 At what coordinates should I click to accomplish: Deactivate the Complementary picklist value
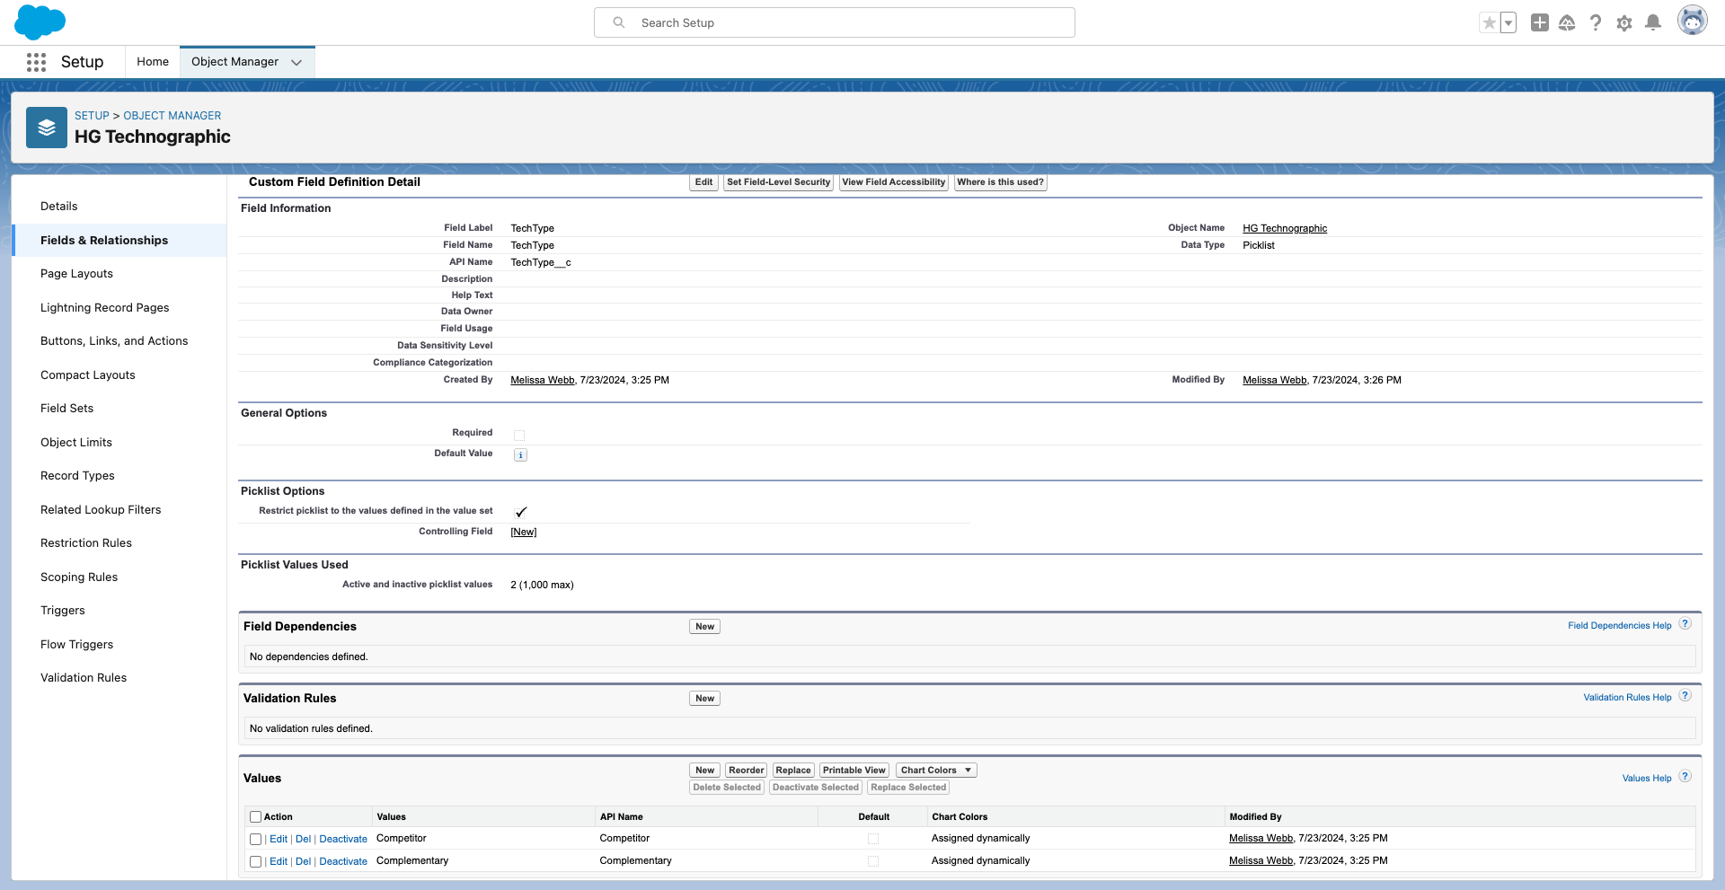coord(343,861)
